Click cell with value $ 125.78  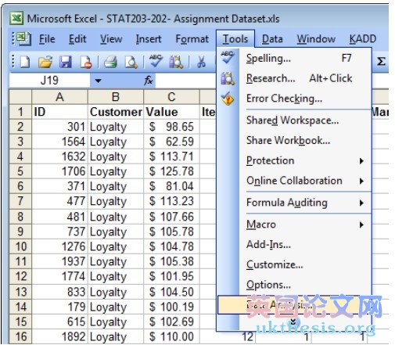pyautogui.click(x=171, y=171)
